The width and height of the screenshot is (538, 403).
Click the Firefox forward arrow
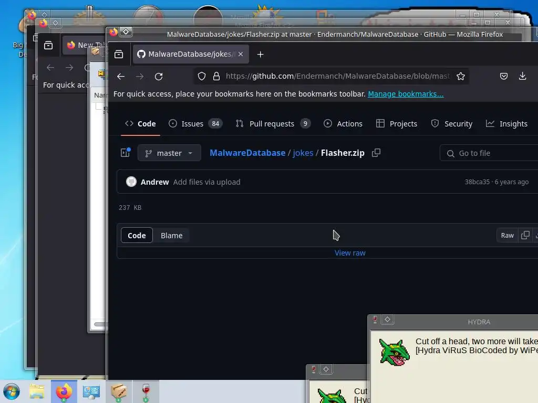(x=140, y=77)
